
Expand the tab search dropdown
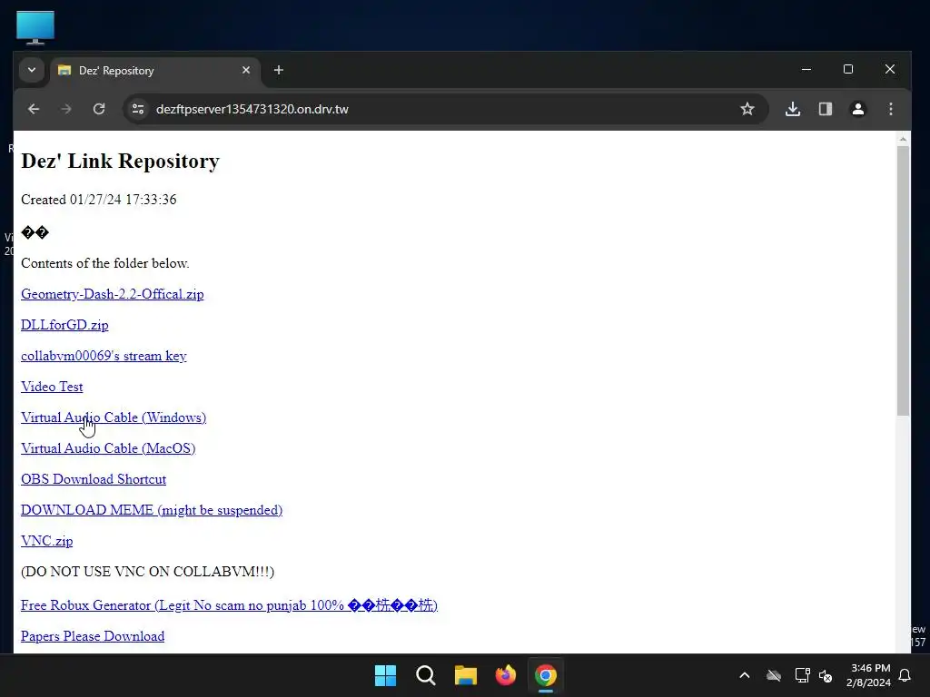(32, 70)
